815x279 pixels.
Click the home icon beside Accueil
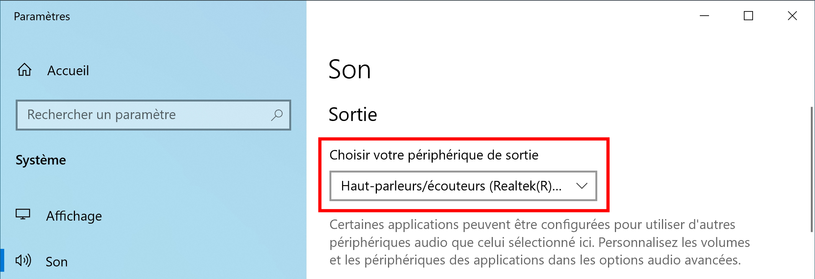point(24,70)
